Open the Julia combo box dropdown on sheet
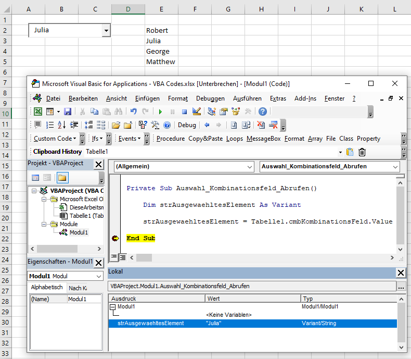Screen dimensions: 411x359 [106, 30]
